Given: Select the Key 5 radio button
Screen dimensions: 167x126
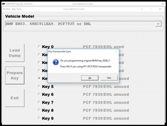Looking at the screenshot, I should point(39,86).
